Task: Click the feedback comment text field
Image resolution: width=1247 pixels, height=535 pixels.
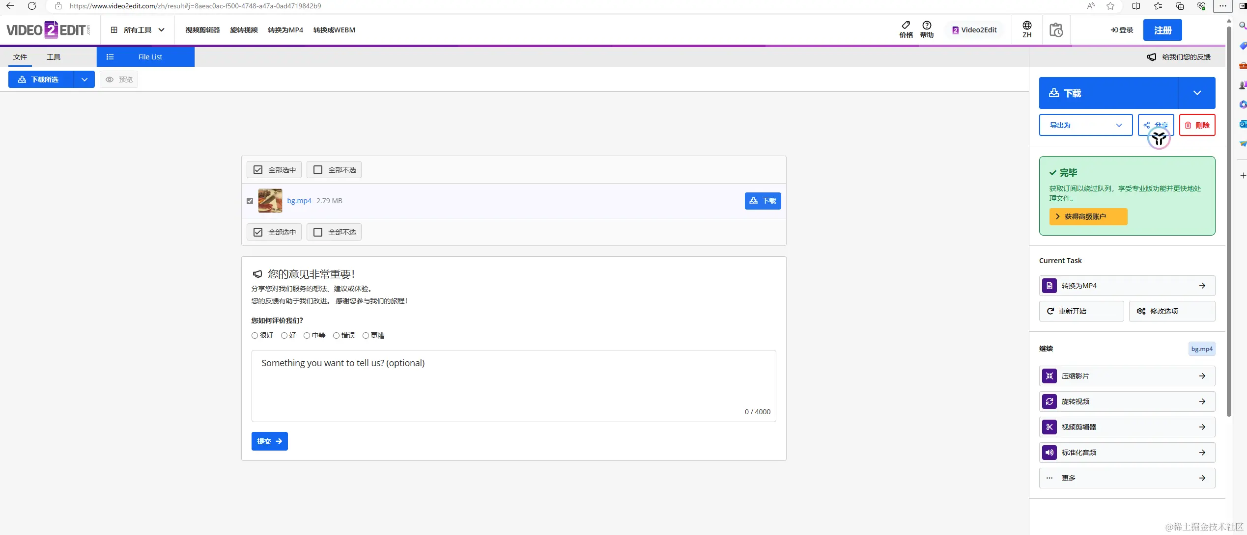Action: [x=513, y=385]
